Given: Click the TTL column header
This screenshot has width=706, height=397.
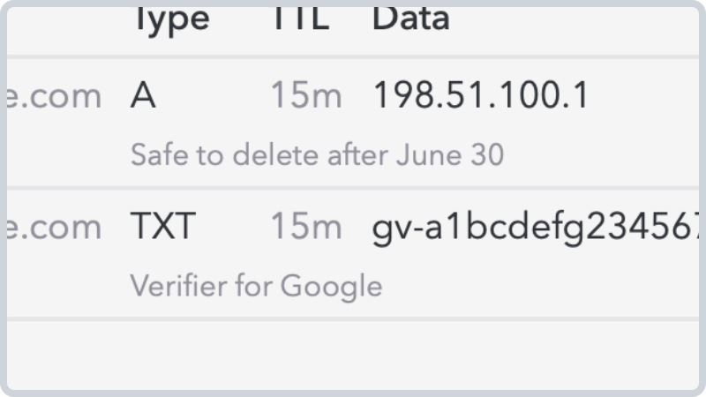Looking at the screenshot, I should [x=301, y=19].
